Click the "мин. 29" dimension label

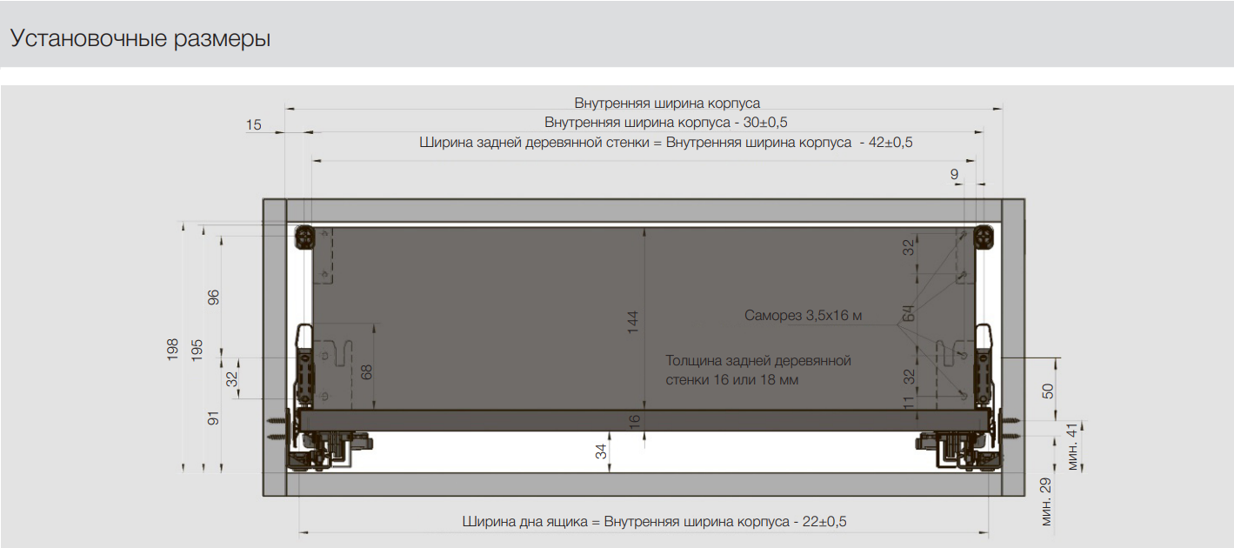pyautogui.click(x=1046, y=501)
